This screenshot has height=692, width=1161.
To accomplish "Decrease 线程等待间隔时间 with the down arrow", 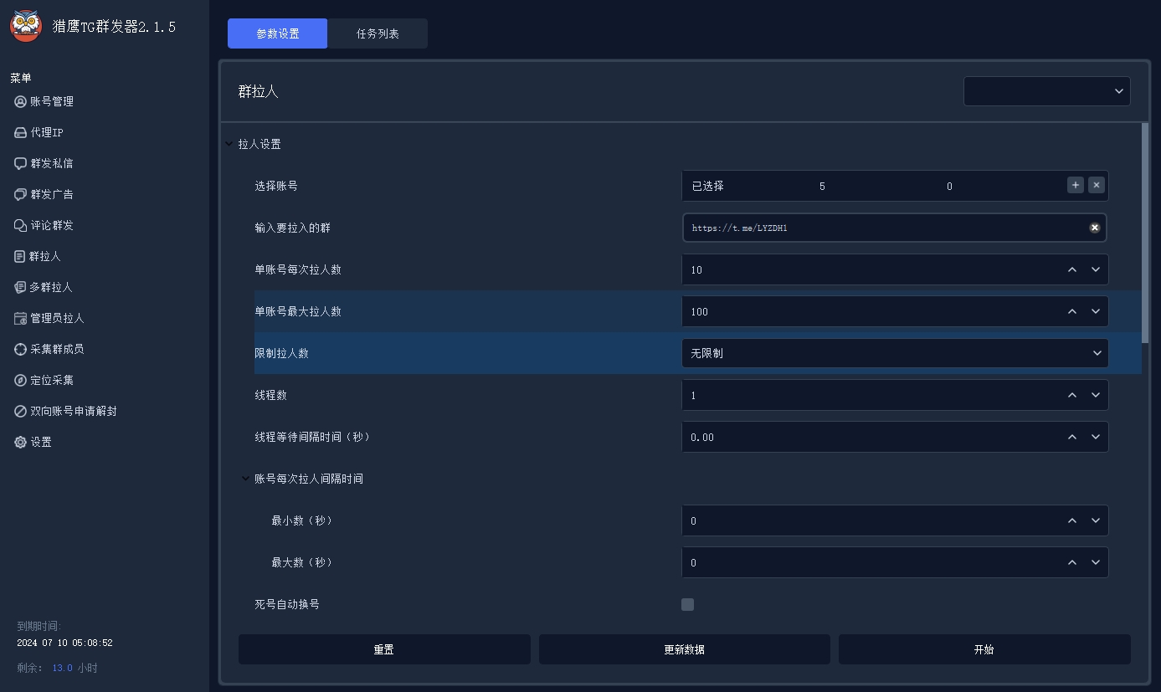I will [1096, 437].
